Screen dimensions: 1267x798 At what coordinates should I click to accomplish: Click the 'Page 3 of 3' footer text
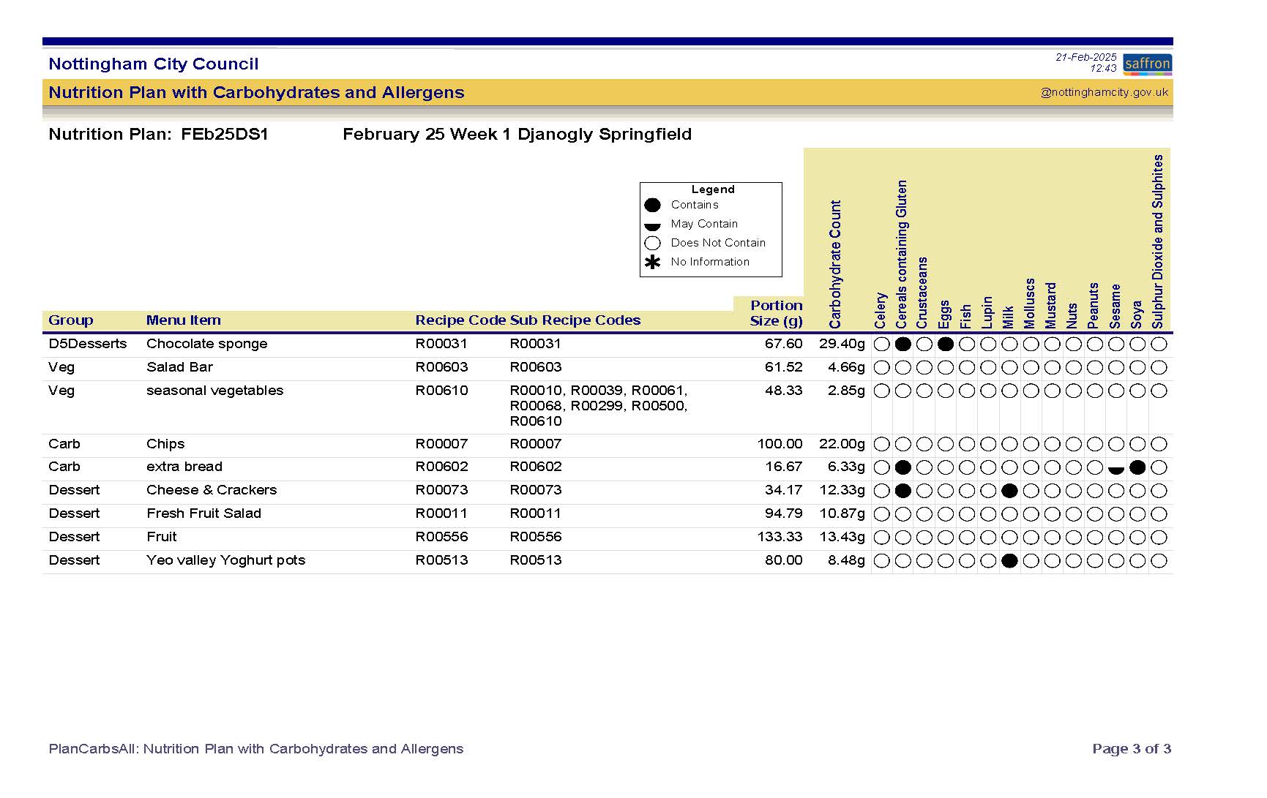(x=1131, y=748)
